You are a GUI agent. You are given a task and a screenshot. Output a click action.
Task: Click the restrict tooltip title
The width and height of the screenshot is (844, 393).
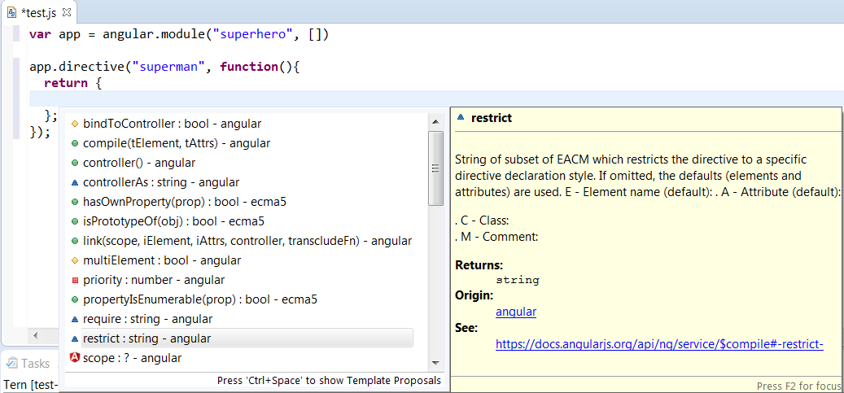pyautogui.click(x=492, y=118)
